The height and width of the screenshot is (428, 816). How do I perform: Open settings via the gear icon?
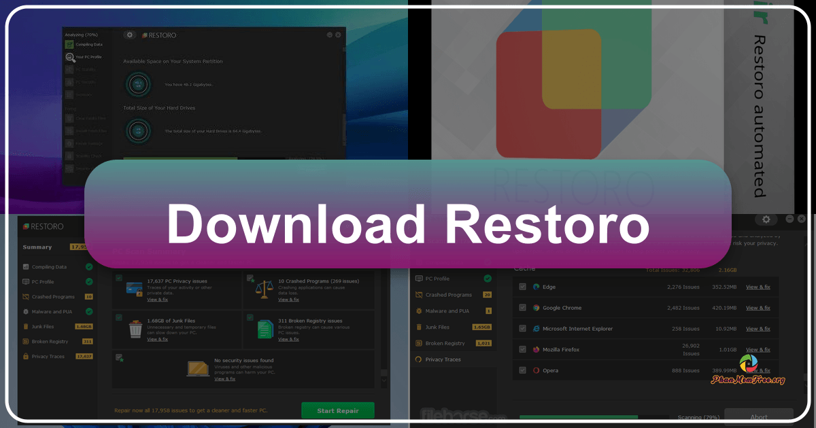[x=766, y=219]
